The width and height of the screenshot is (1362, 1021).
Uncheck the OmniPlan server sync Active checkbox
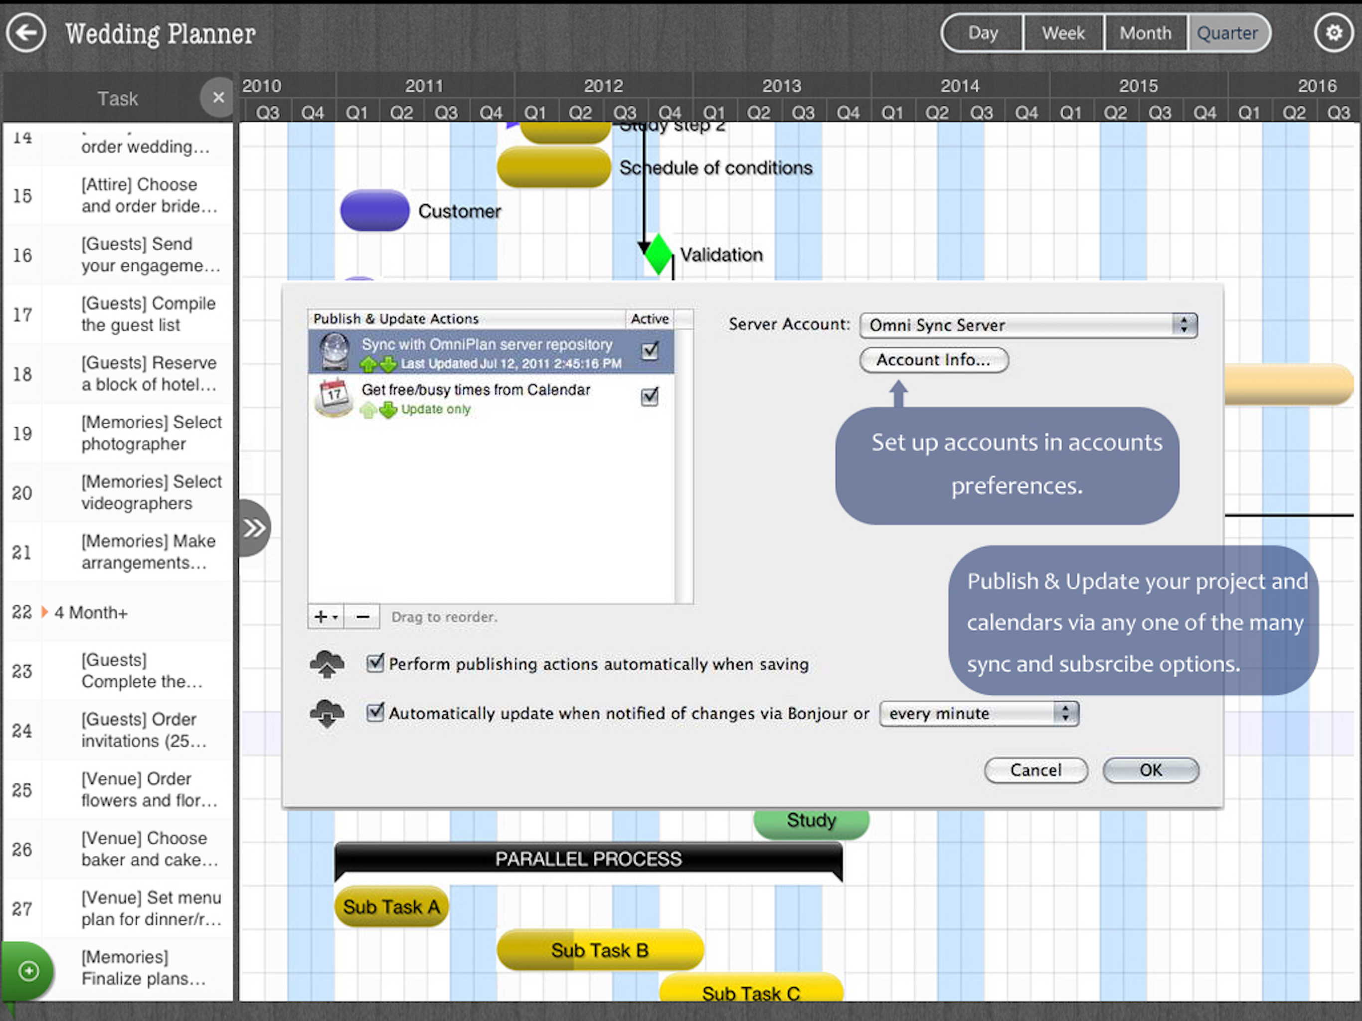tap(650, 351)
